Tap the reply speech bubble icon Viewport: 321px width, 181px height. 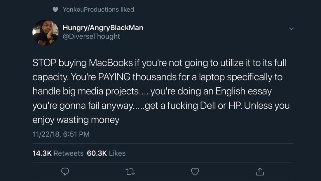click(x=65, y=172)
